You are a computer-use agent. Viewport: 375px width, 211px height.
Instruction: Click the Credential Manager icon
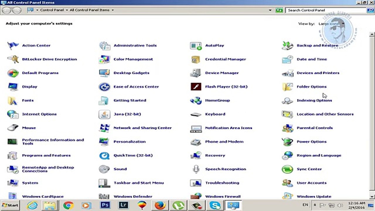(196, 59)
